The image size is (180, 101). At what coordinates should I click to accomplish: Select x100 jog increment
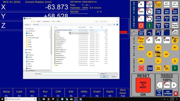point(166,40)
